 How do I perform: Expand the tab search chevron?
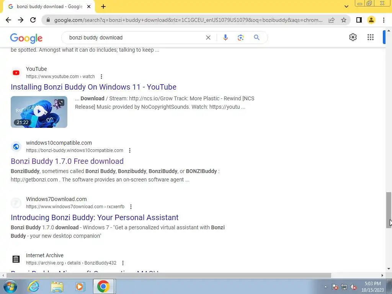pos(346,7)
